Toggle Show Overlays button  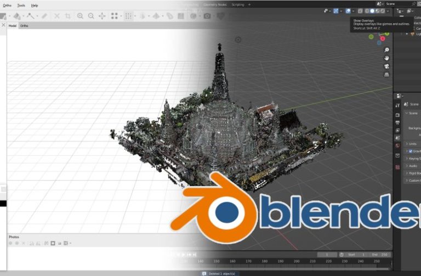tap(348, 11)
